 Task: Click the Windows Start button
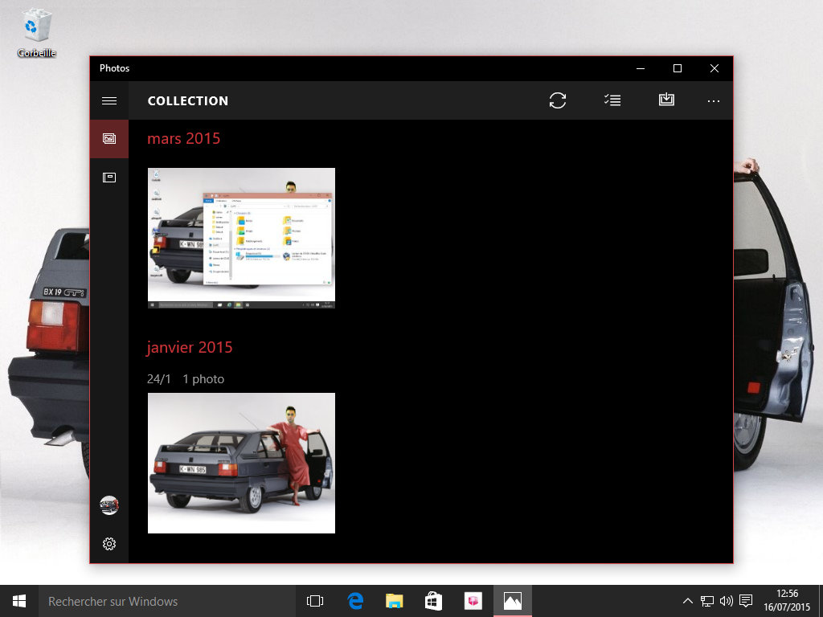[19, 601]
